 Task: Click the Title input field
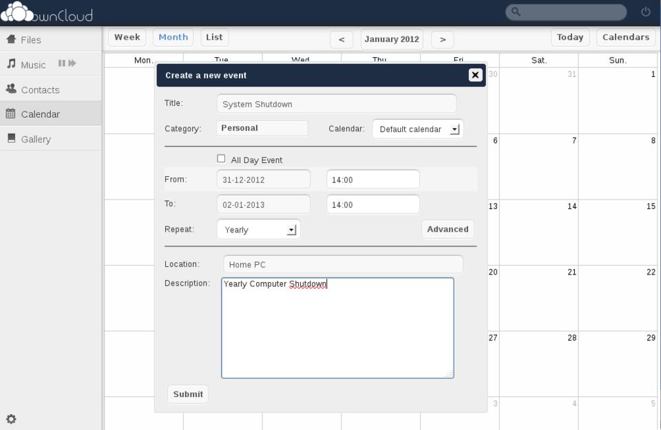pyautogui.click(x=336, y=104)
